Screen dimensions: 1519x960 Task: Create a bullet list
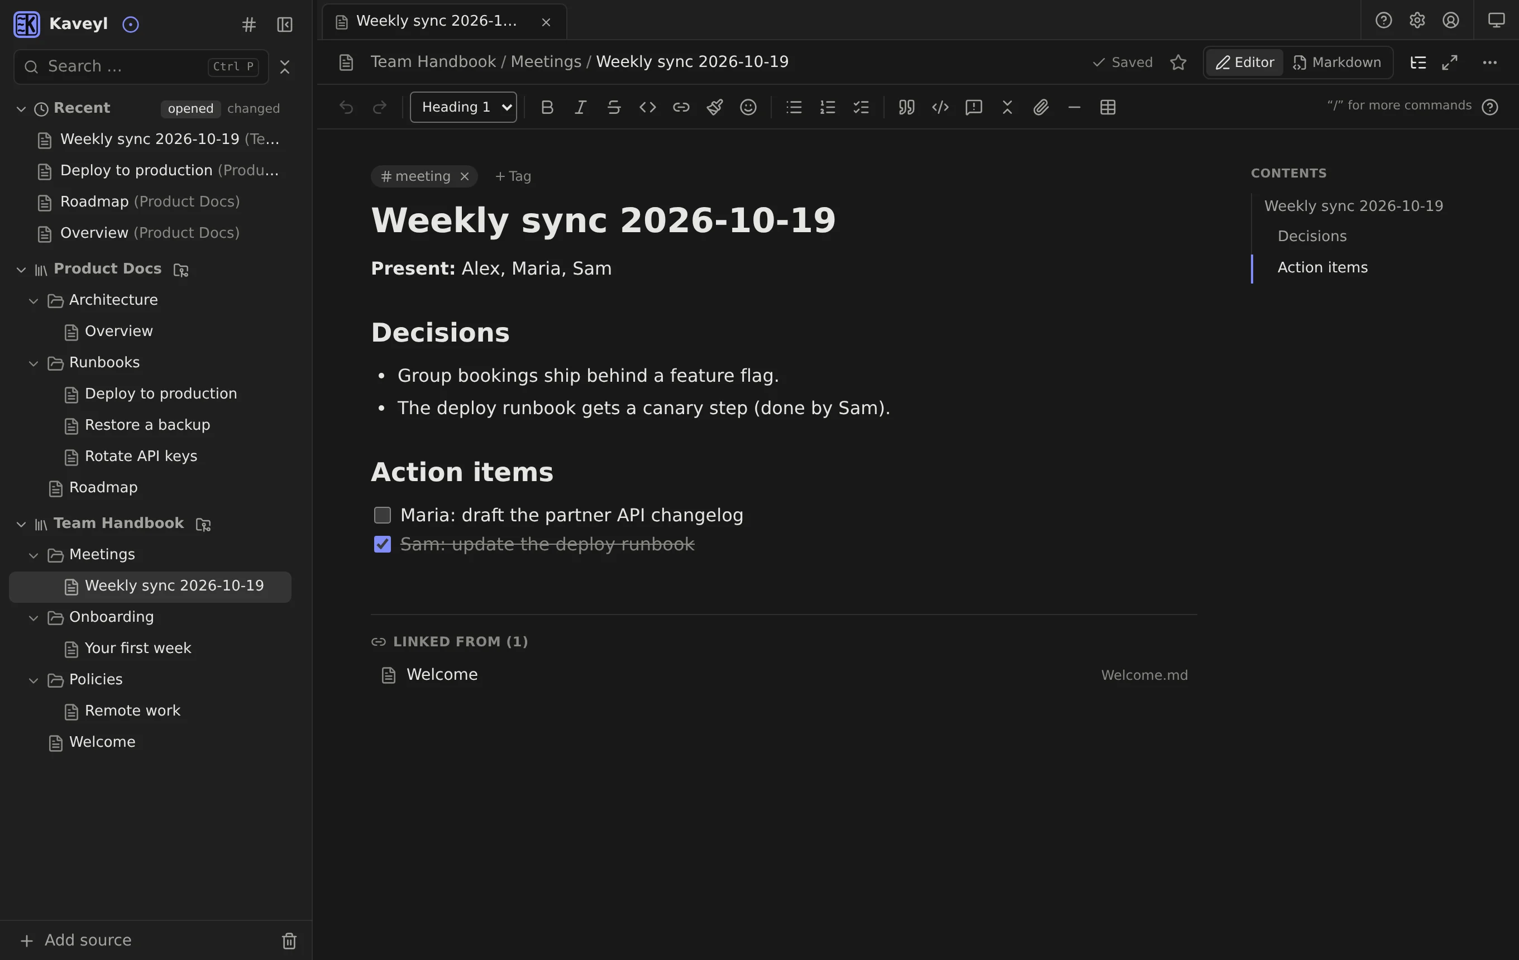[794, 107]
